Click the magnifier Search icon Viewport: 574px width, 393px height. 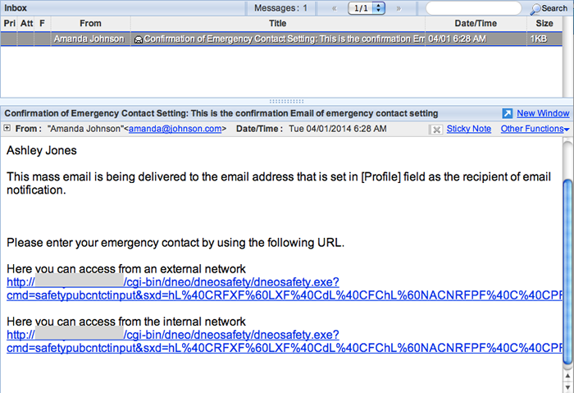[x=535, y=9]
